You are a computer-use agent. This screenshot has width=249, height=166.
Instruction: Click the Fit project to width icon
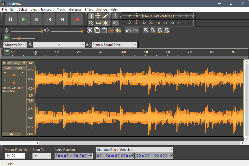click(167, 30)
